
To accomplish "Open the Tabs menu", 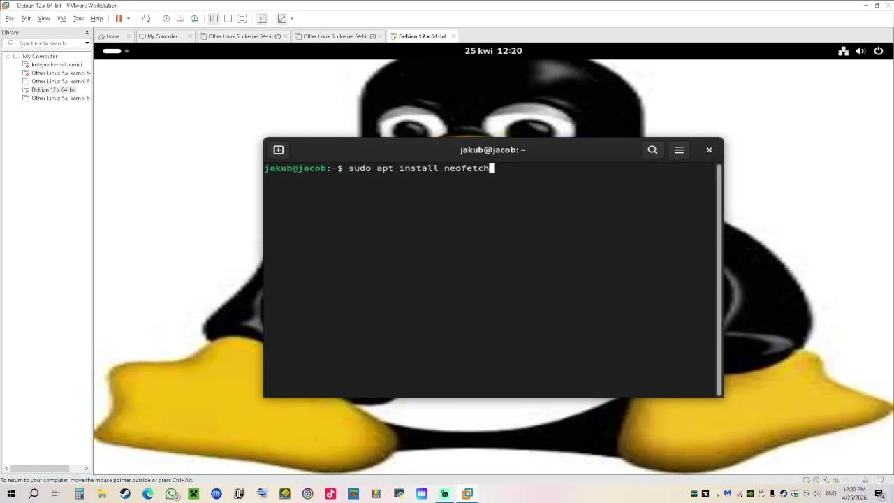I will [78, 19].
